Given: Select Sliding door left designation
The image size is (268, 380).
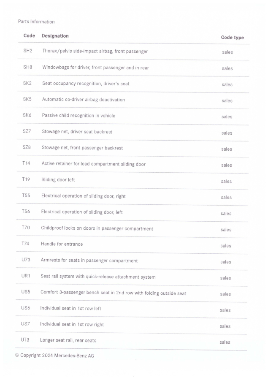Looking at the screenshot, I should [58, 180].
